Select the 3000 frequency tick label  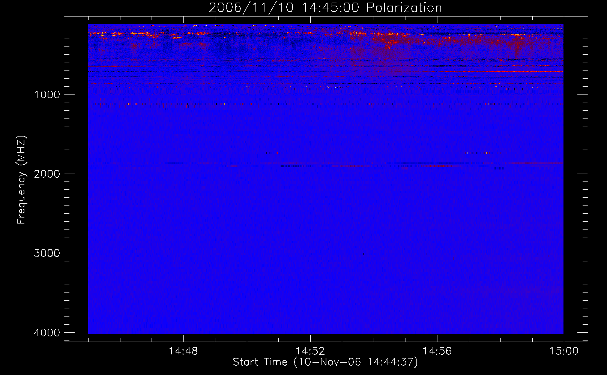(47, 253)
